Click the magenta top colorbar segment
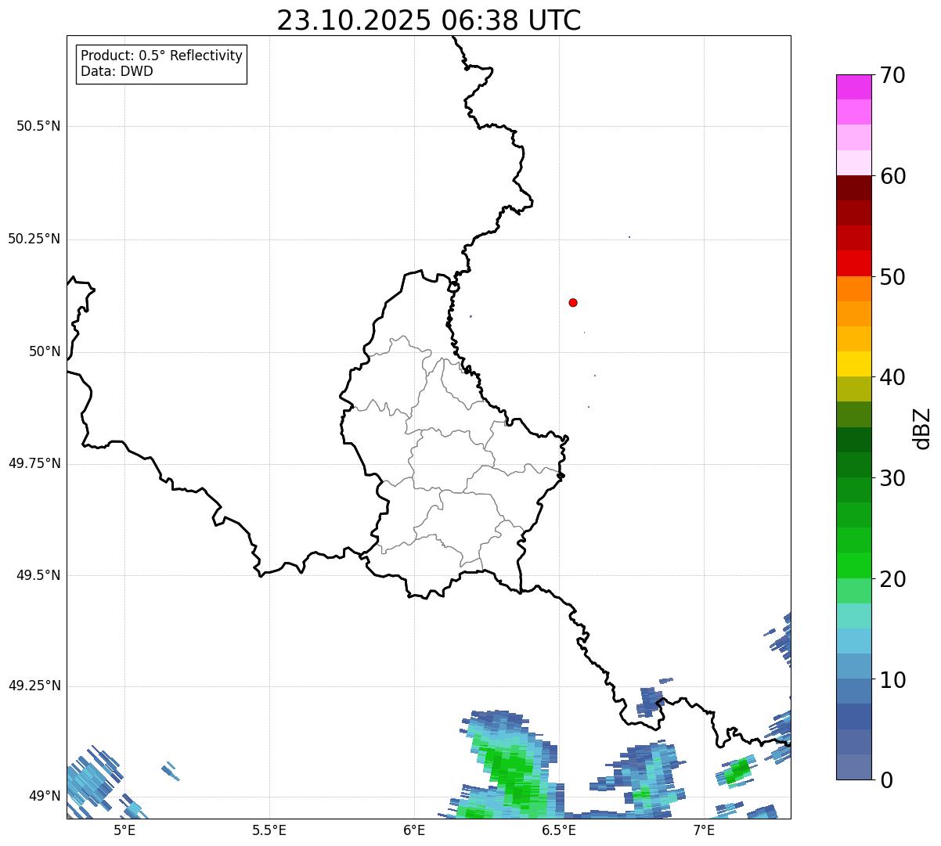The image size is (941, 846). tap(853, 87)
